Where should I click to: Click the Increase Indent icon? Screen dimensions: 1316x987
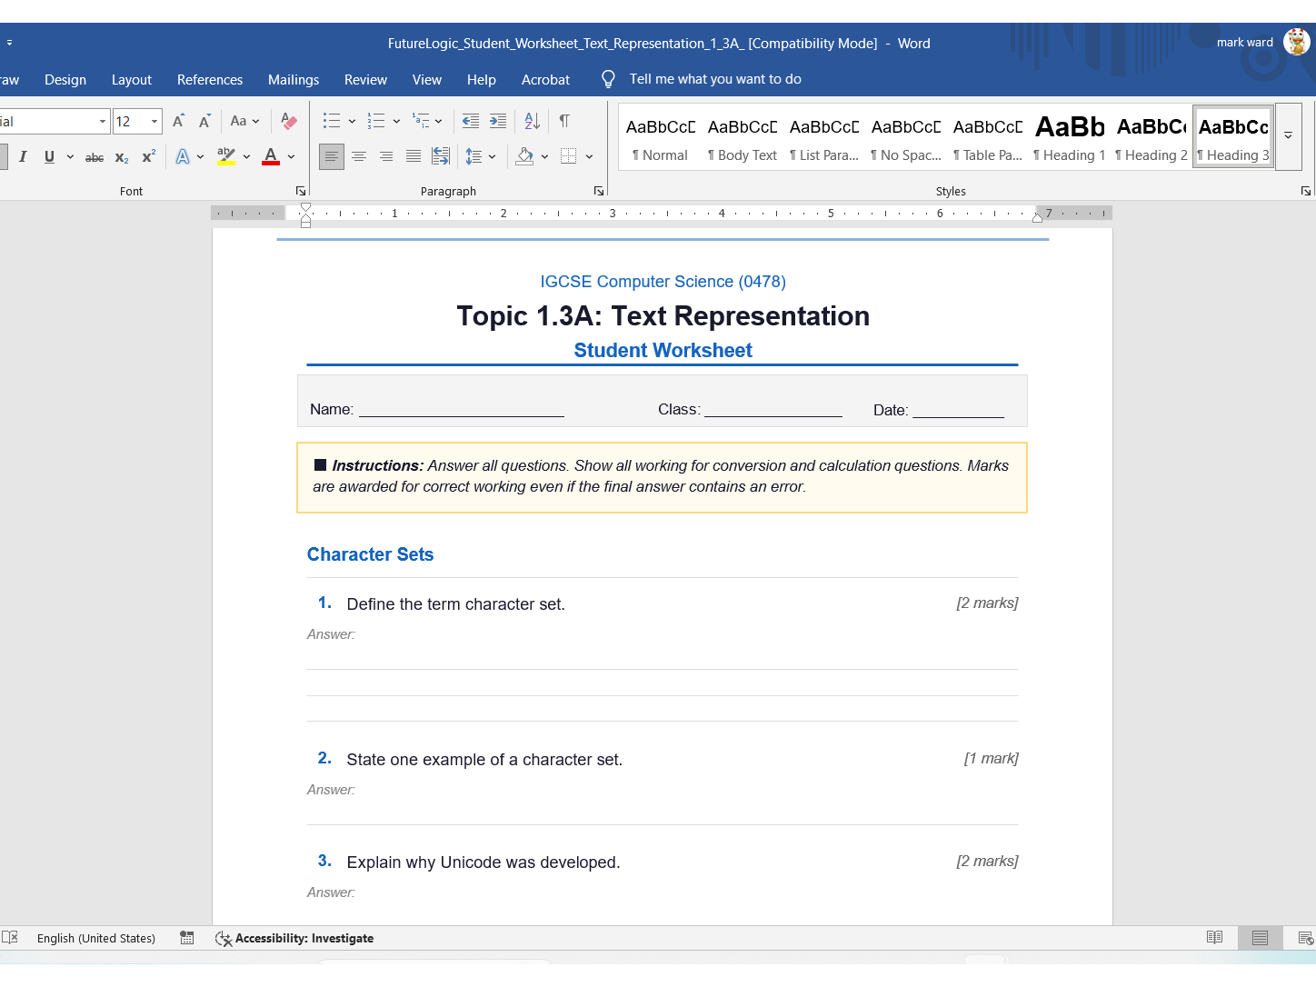(x=498, y=121)
